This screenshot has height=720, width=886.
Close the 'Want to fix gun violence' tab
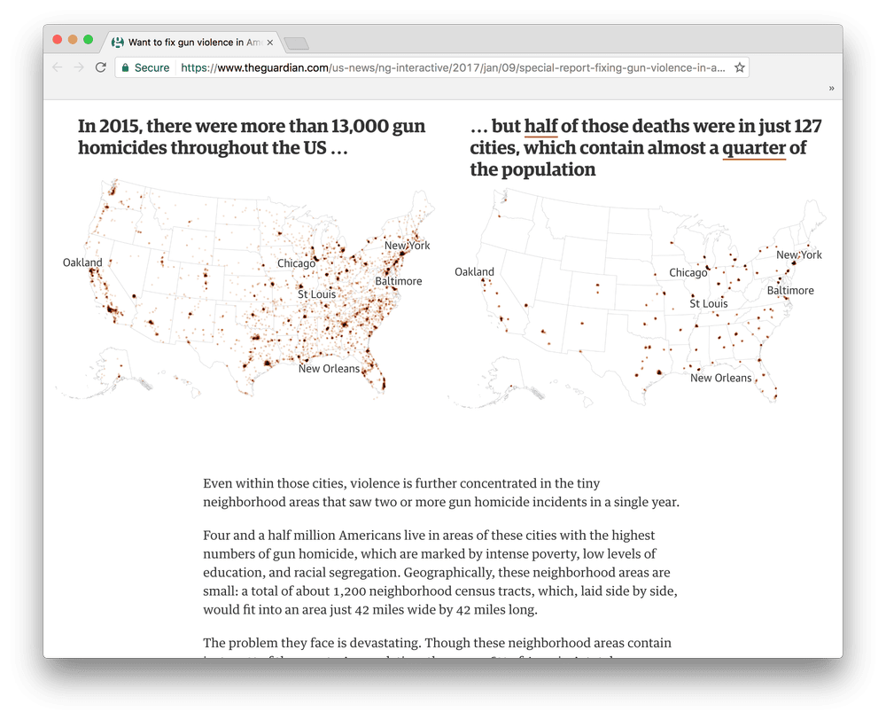pos(270,43)
